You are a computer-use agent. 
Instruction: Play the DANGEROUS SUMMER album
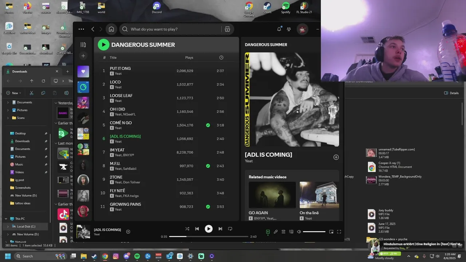point(104,45)
